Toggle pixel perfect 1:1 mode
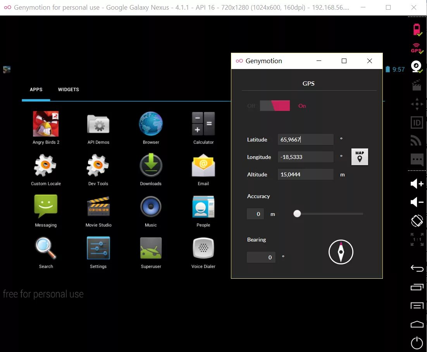Image resolution: width=427 pixels, height=352 pixels. point(417,240)
